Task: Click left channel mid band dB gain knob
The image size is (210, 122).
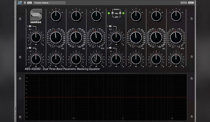Action: 76,59
